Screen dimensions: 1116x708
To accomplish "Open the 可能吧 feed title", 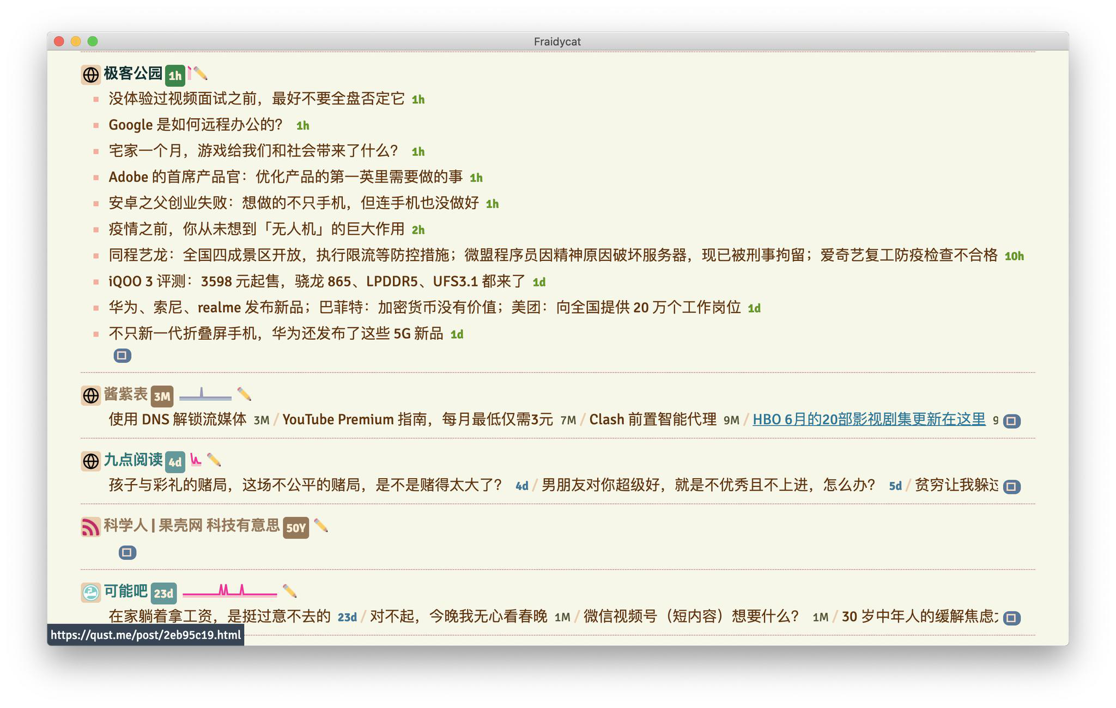I will [x=125, y=591].
